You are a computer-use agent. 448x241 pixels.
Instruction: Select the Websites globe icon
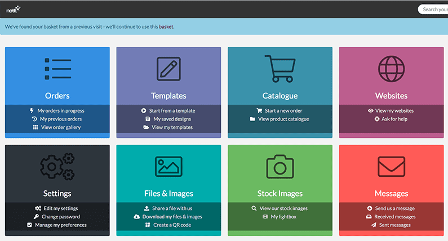click(391, 69)
